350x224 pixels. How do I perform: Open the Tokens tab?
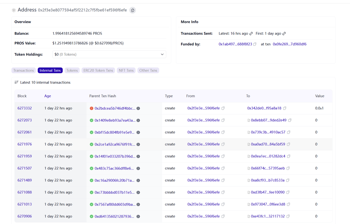(x=72, y=70)
